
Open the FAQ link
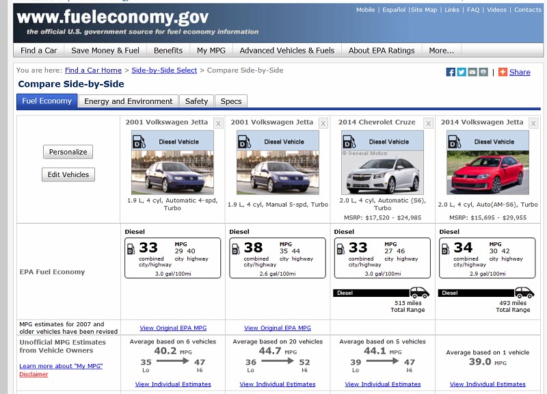tap(473, 10)
